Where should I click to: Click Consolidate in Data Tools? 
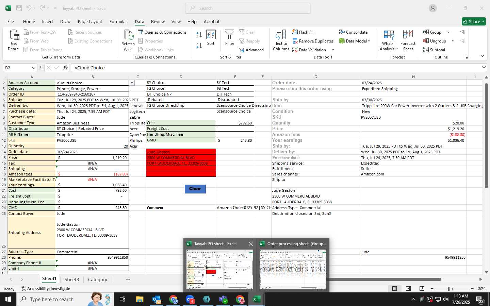point(353,32)
